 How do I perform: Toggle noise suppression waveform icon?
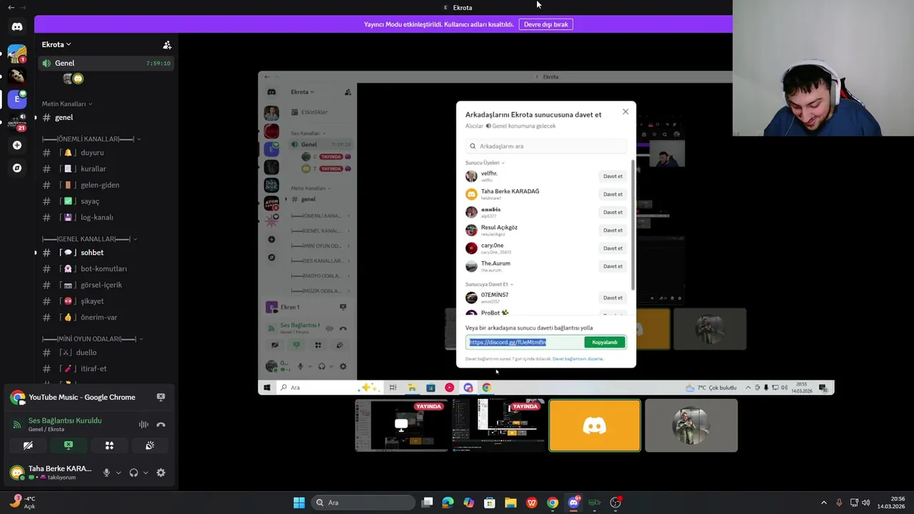pos(144,424)
